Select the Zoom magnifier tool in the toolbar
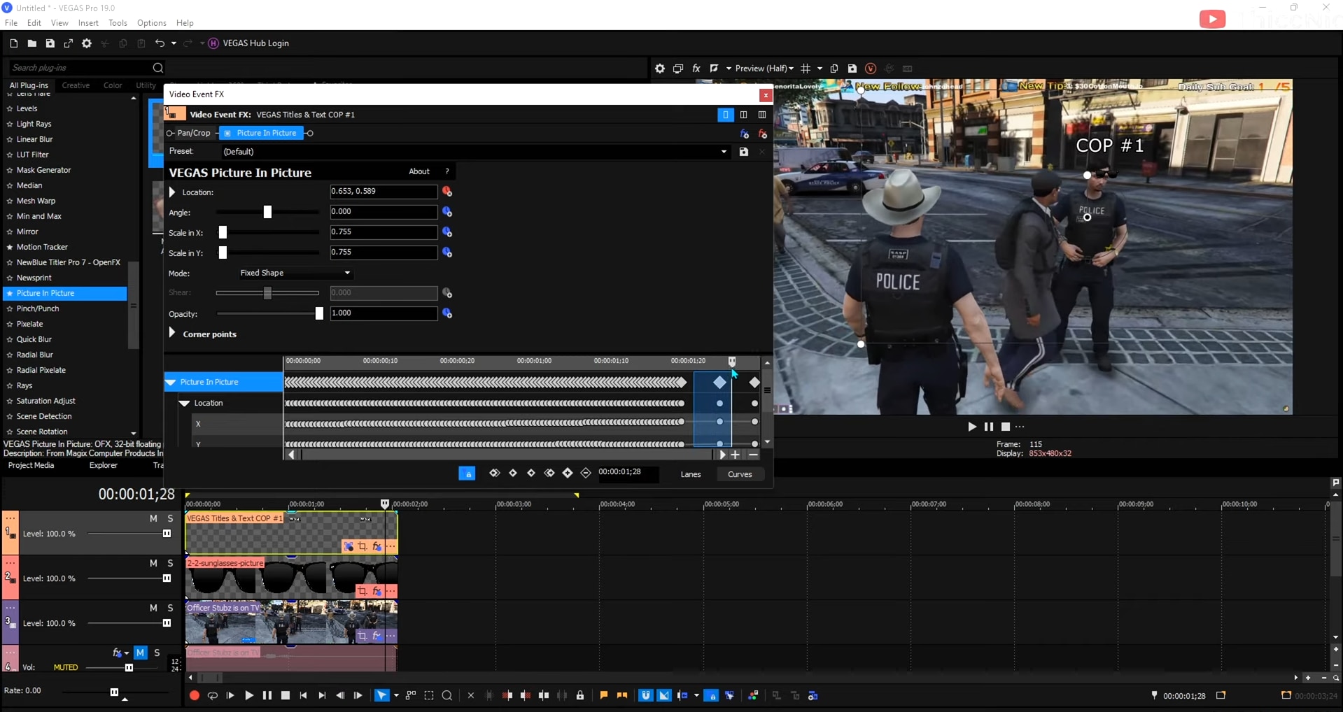This screenshot has height=712, width=1343. coord(447,695)
